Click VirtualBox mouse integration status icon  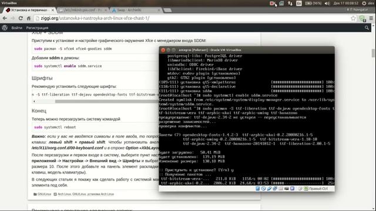coord(300,189)
